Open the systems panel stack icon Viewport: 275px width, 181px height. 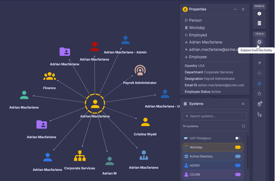click(259, 23)
